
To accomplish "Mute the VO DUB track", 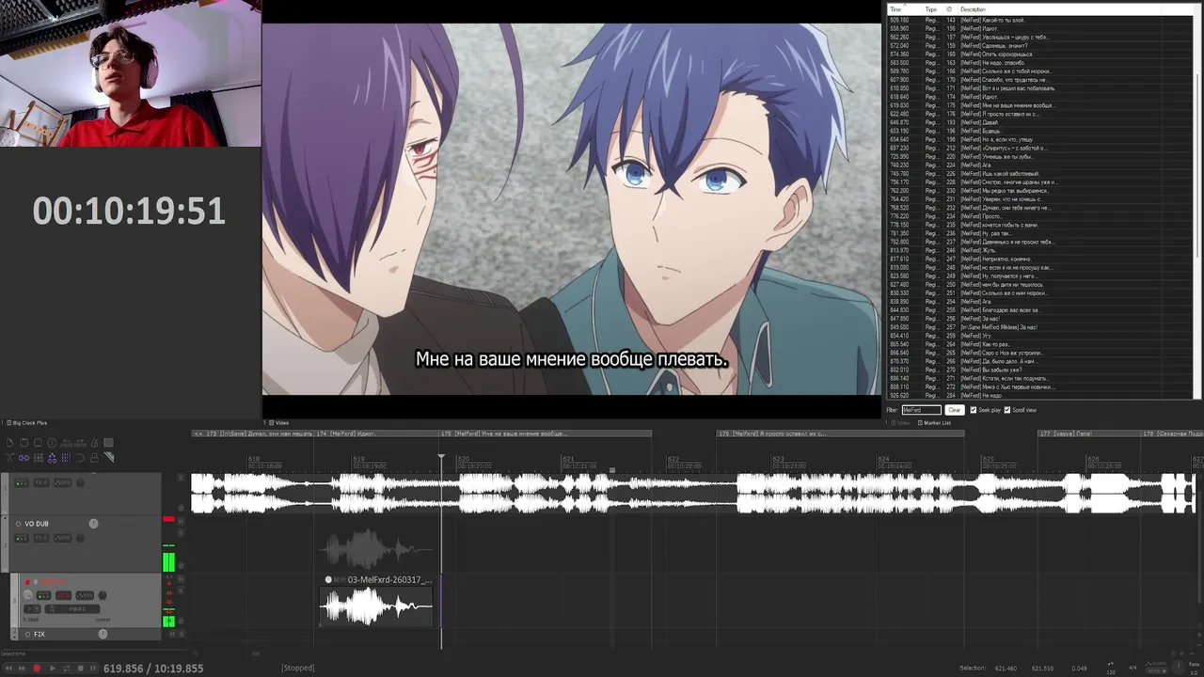I will pos(181,522).
